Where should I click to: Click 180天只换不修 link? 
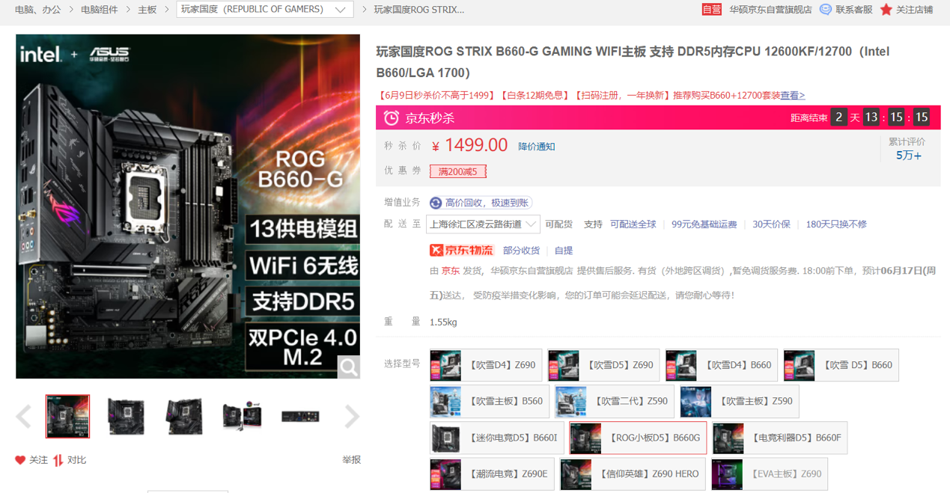[836, 224]
